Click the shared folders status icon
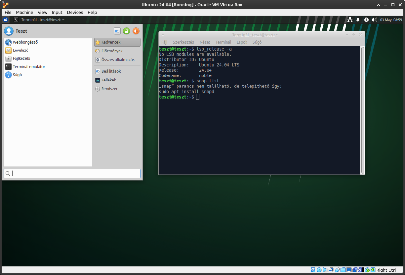 click(x=343, y=270)
